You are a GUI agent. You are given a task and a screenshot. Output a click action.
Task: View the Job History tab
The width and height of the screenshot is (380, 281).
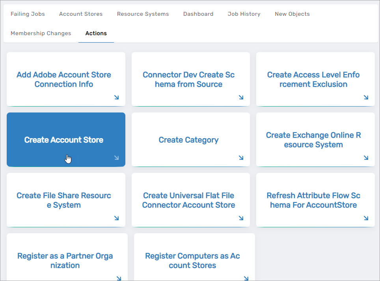point(244,14)
